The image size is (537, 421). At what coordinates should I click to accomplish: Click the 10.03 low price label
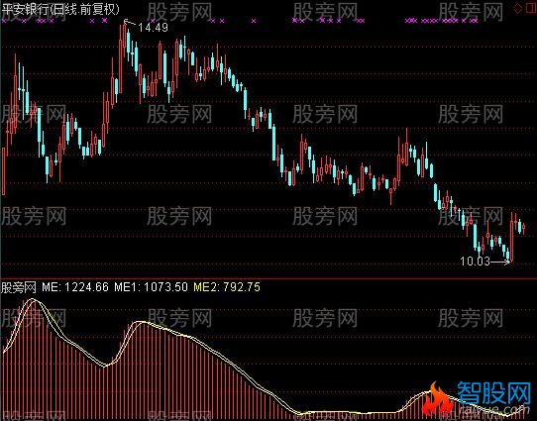(475, 262)
